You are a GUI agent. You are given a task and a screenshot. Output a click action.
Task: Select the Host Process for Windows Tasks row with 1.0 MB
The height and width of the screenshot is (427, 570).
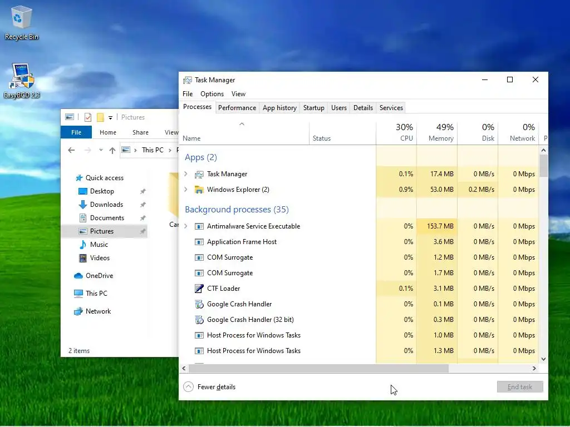359,335
